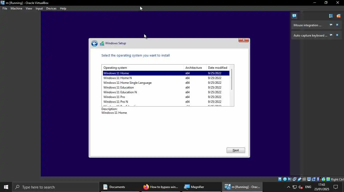Screen dimensions: 344x192
Task: Click the network adapter status icon
Action: [x=294, y=179]
